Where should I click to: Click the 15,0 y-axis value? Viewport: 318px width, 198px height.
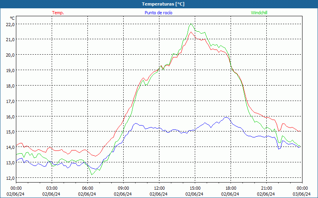(x=11, y=132)
